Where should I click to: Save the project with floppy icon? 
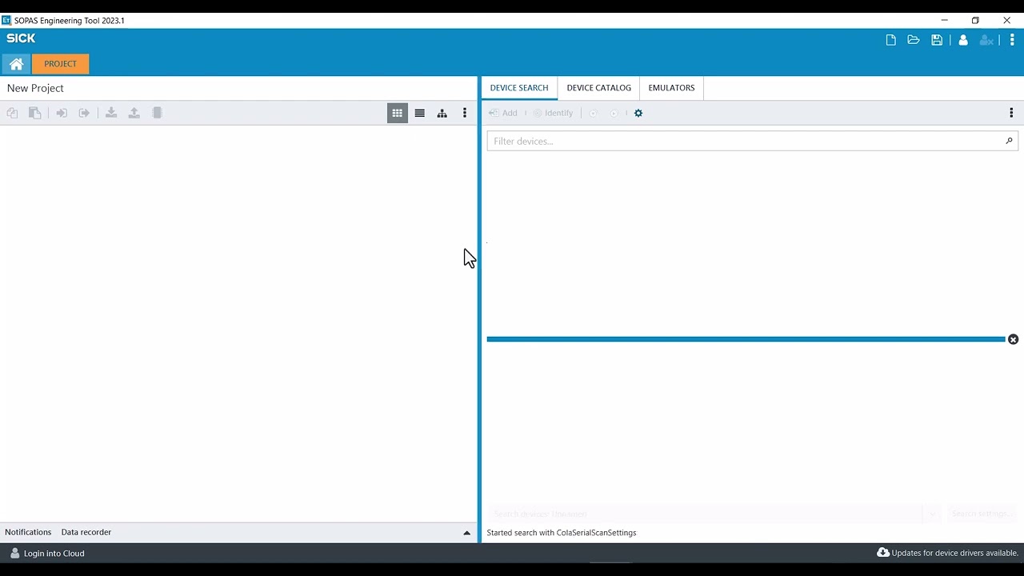coord(937,40)
